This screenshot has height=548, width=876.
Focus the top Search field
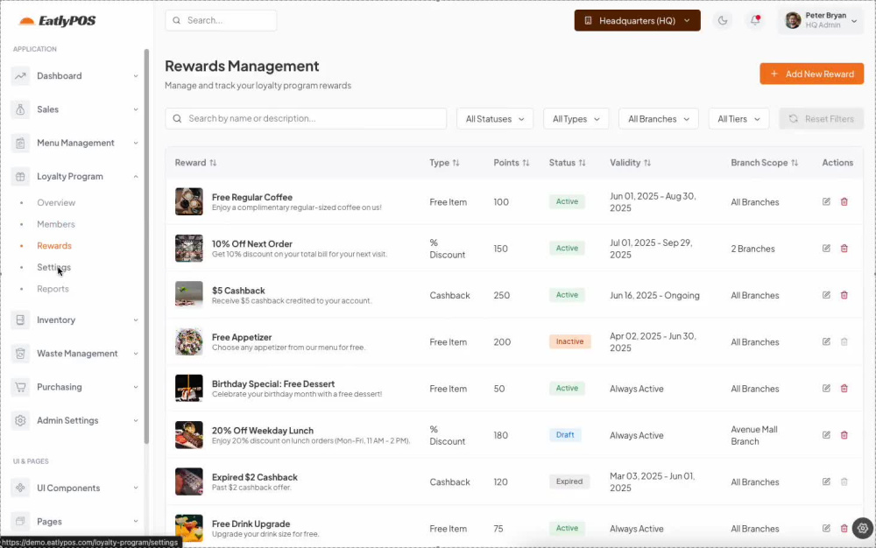click(221, 20)
